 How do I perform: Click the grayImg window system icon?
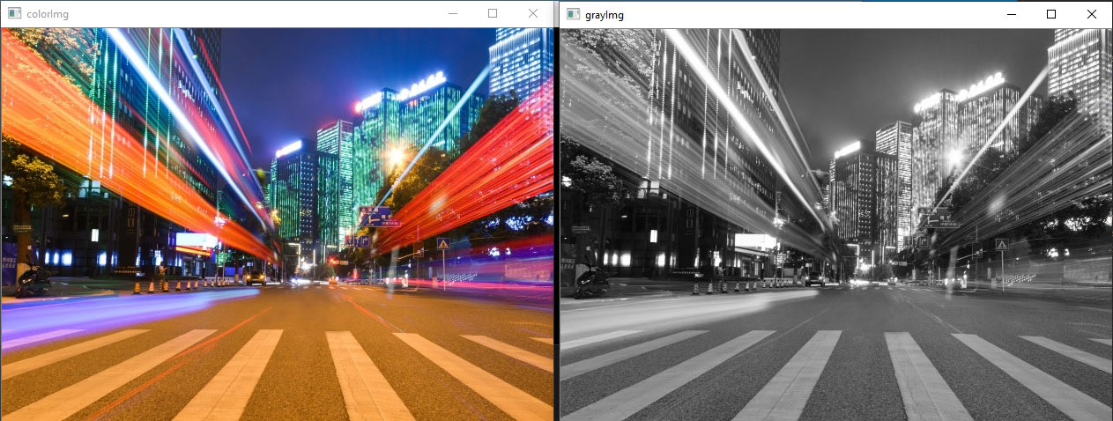click(x=573, y=14)
